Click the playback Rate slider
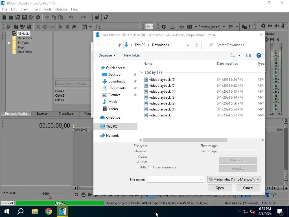This screenshot has height=217, width=289. coord(45,194)
